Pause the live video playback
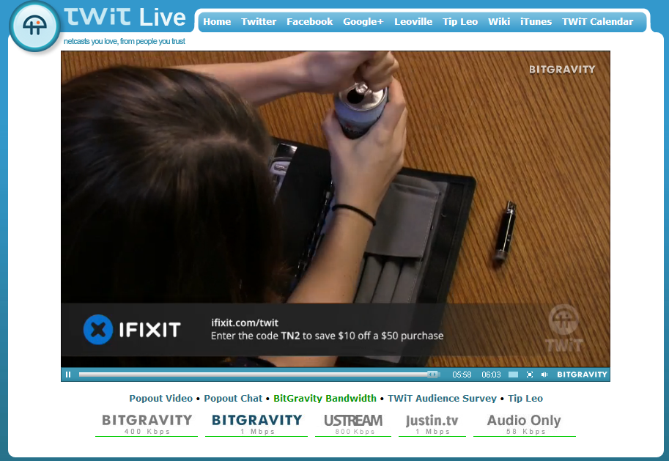The height and width of the screenshot is (461, 669). pyautogui.click(x=68, y=375)
